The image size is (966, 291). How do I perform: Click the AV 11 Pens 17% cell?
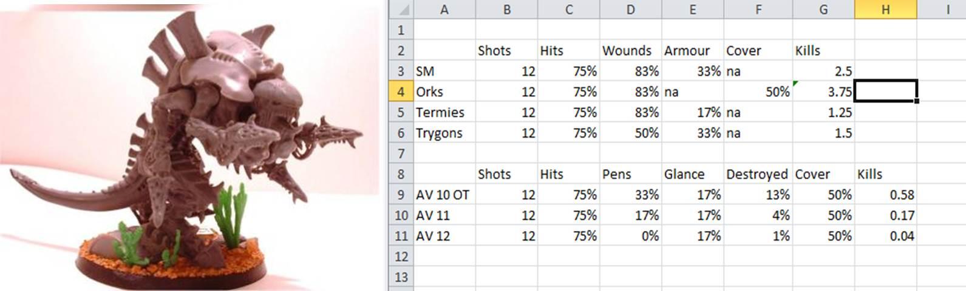point(630,215)
